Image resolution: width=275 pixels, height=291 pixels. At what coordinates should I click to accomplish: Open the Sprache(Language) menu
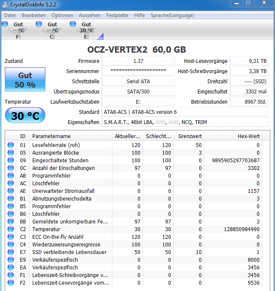pyautogui.click(x=172, y=15)
